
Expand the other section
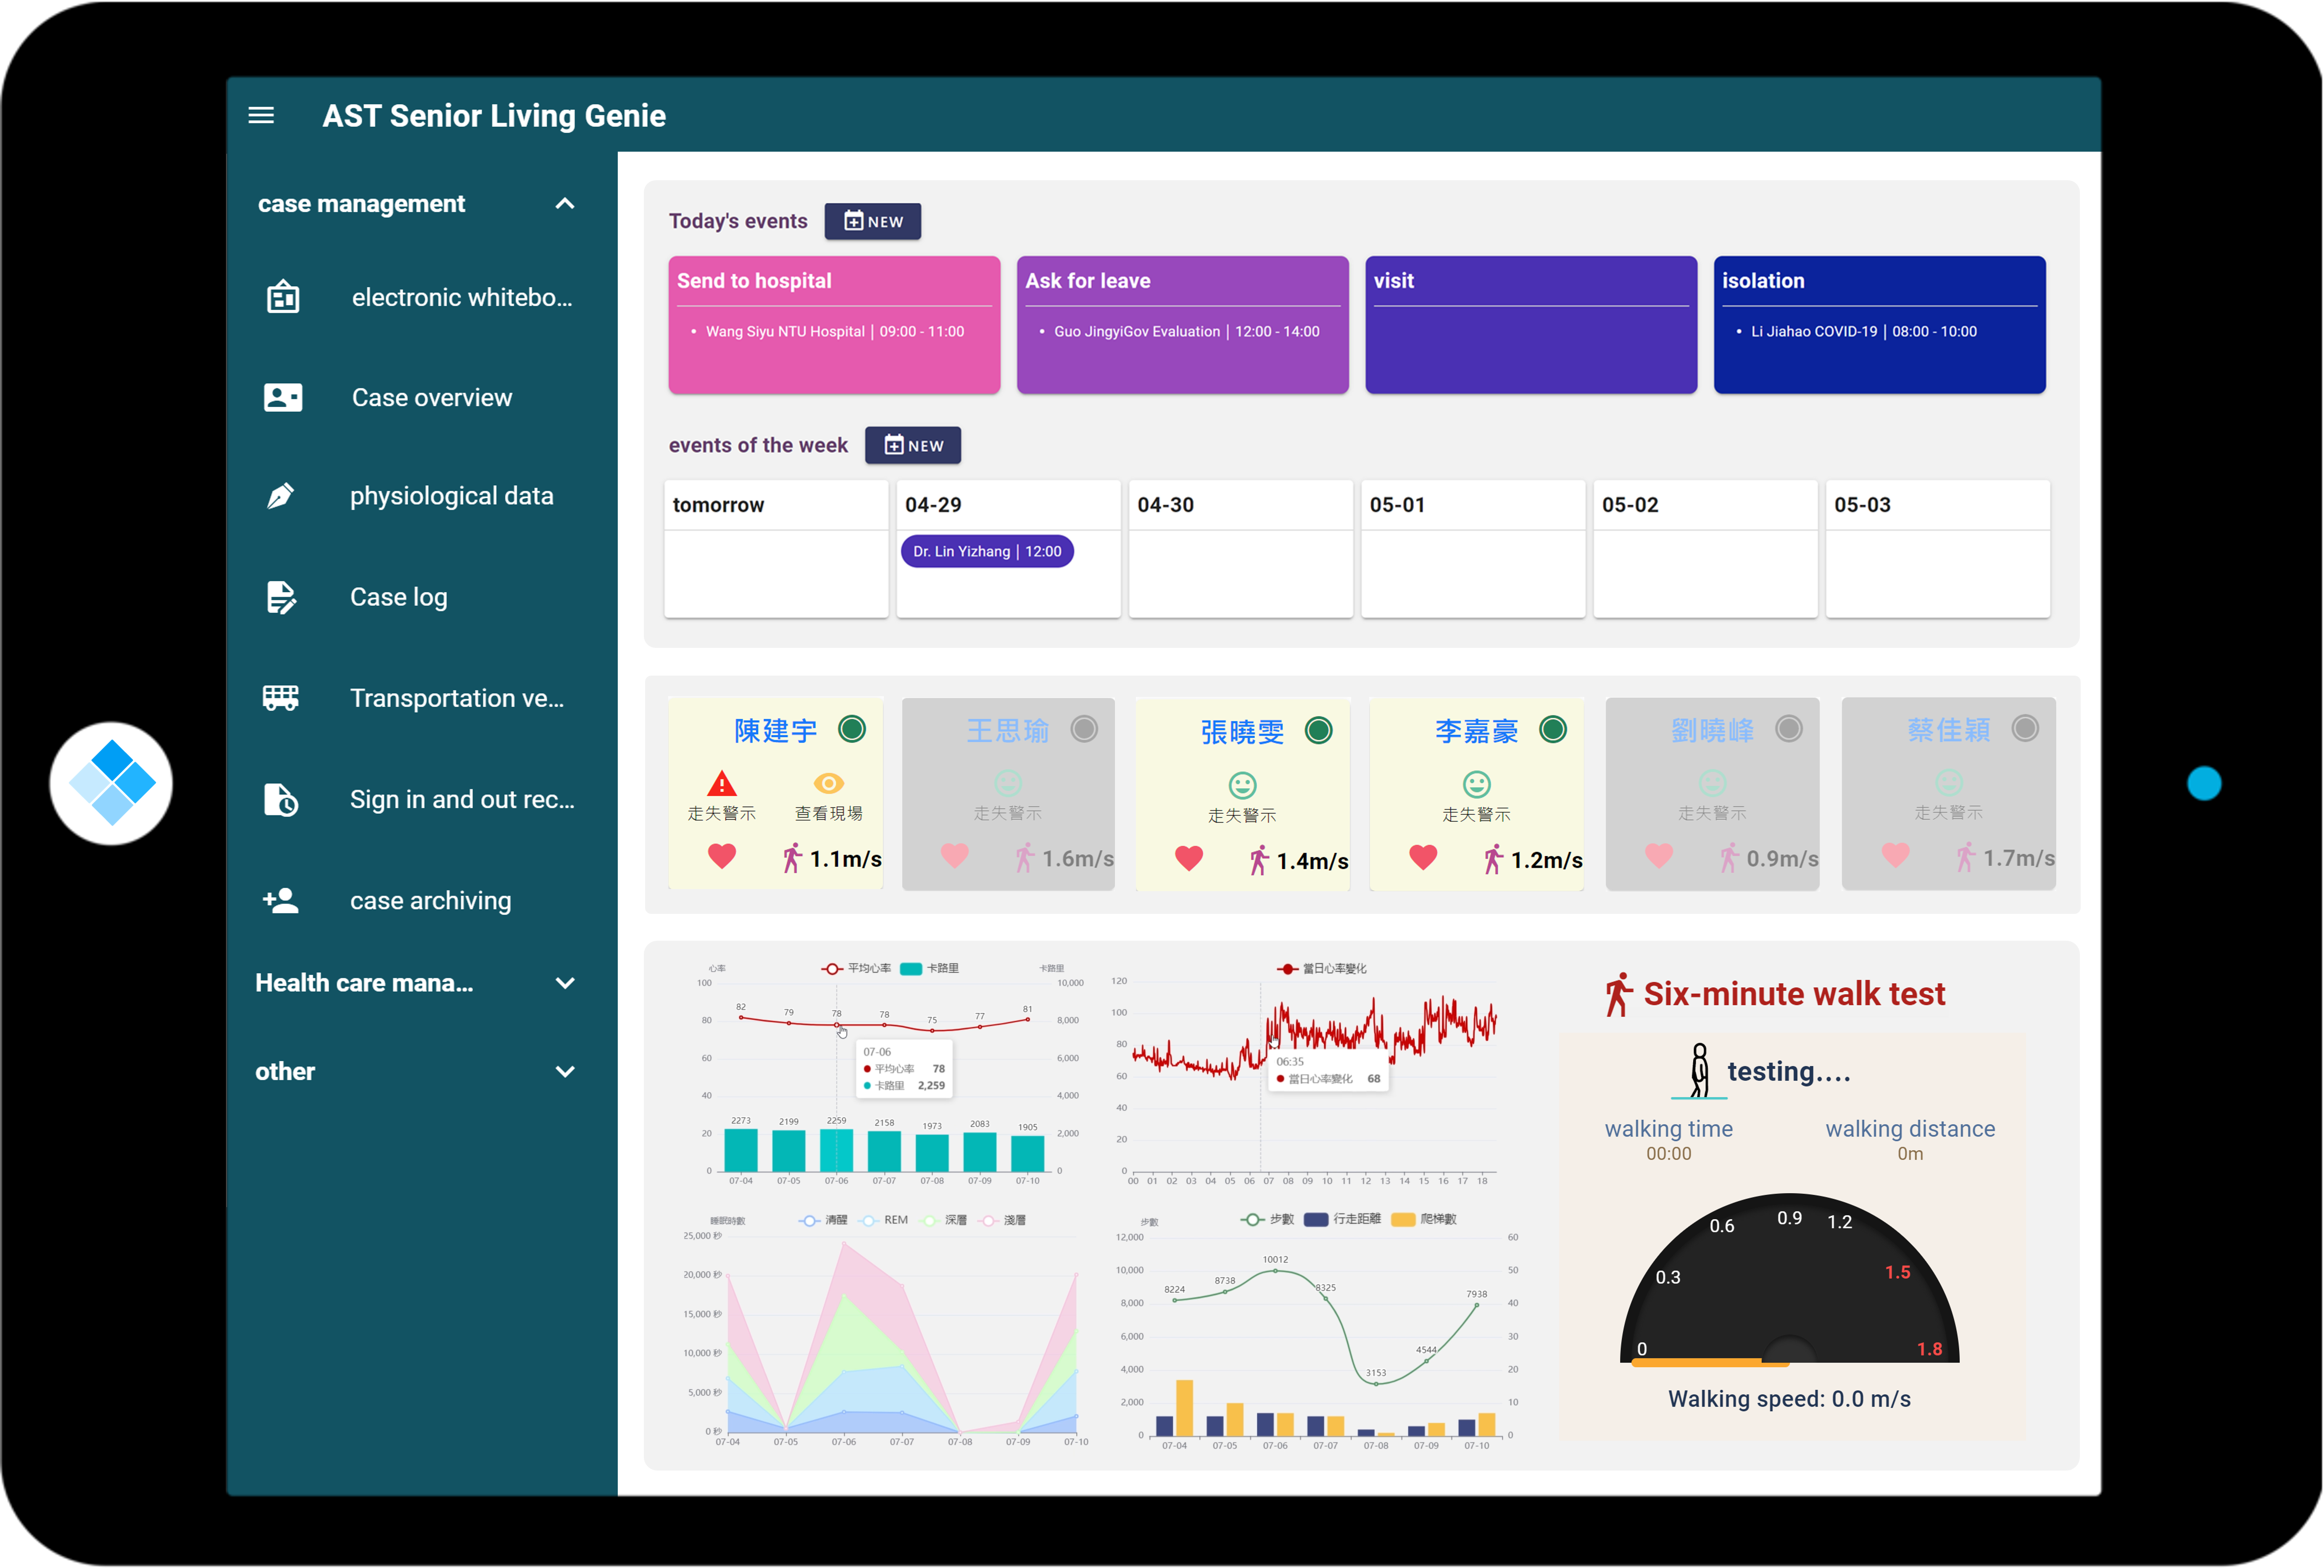565,1072
